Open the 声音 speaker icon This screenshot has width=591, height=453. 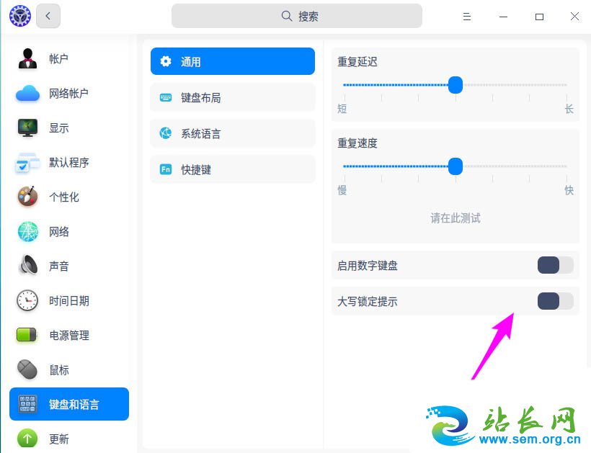[27, 266]
